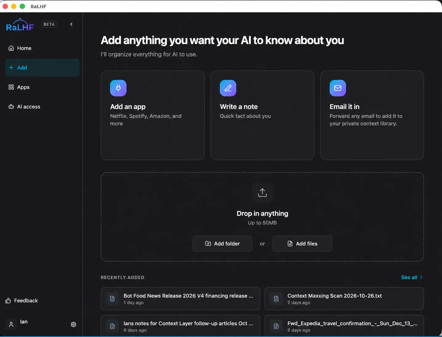The width and height of the screenshot is (442, 337).
Task: Click the Apps grid icon
Action: [11, 87]
